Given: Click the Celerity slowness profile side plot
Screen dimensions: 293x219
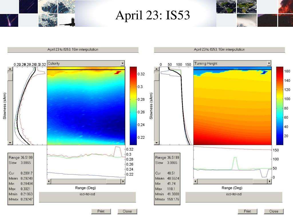Looking at the screenshot, I should coord(30,106).
